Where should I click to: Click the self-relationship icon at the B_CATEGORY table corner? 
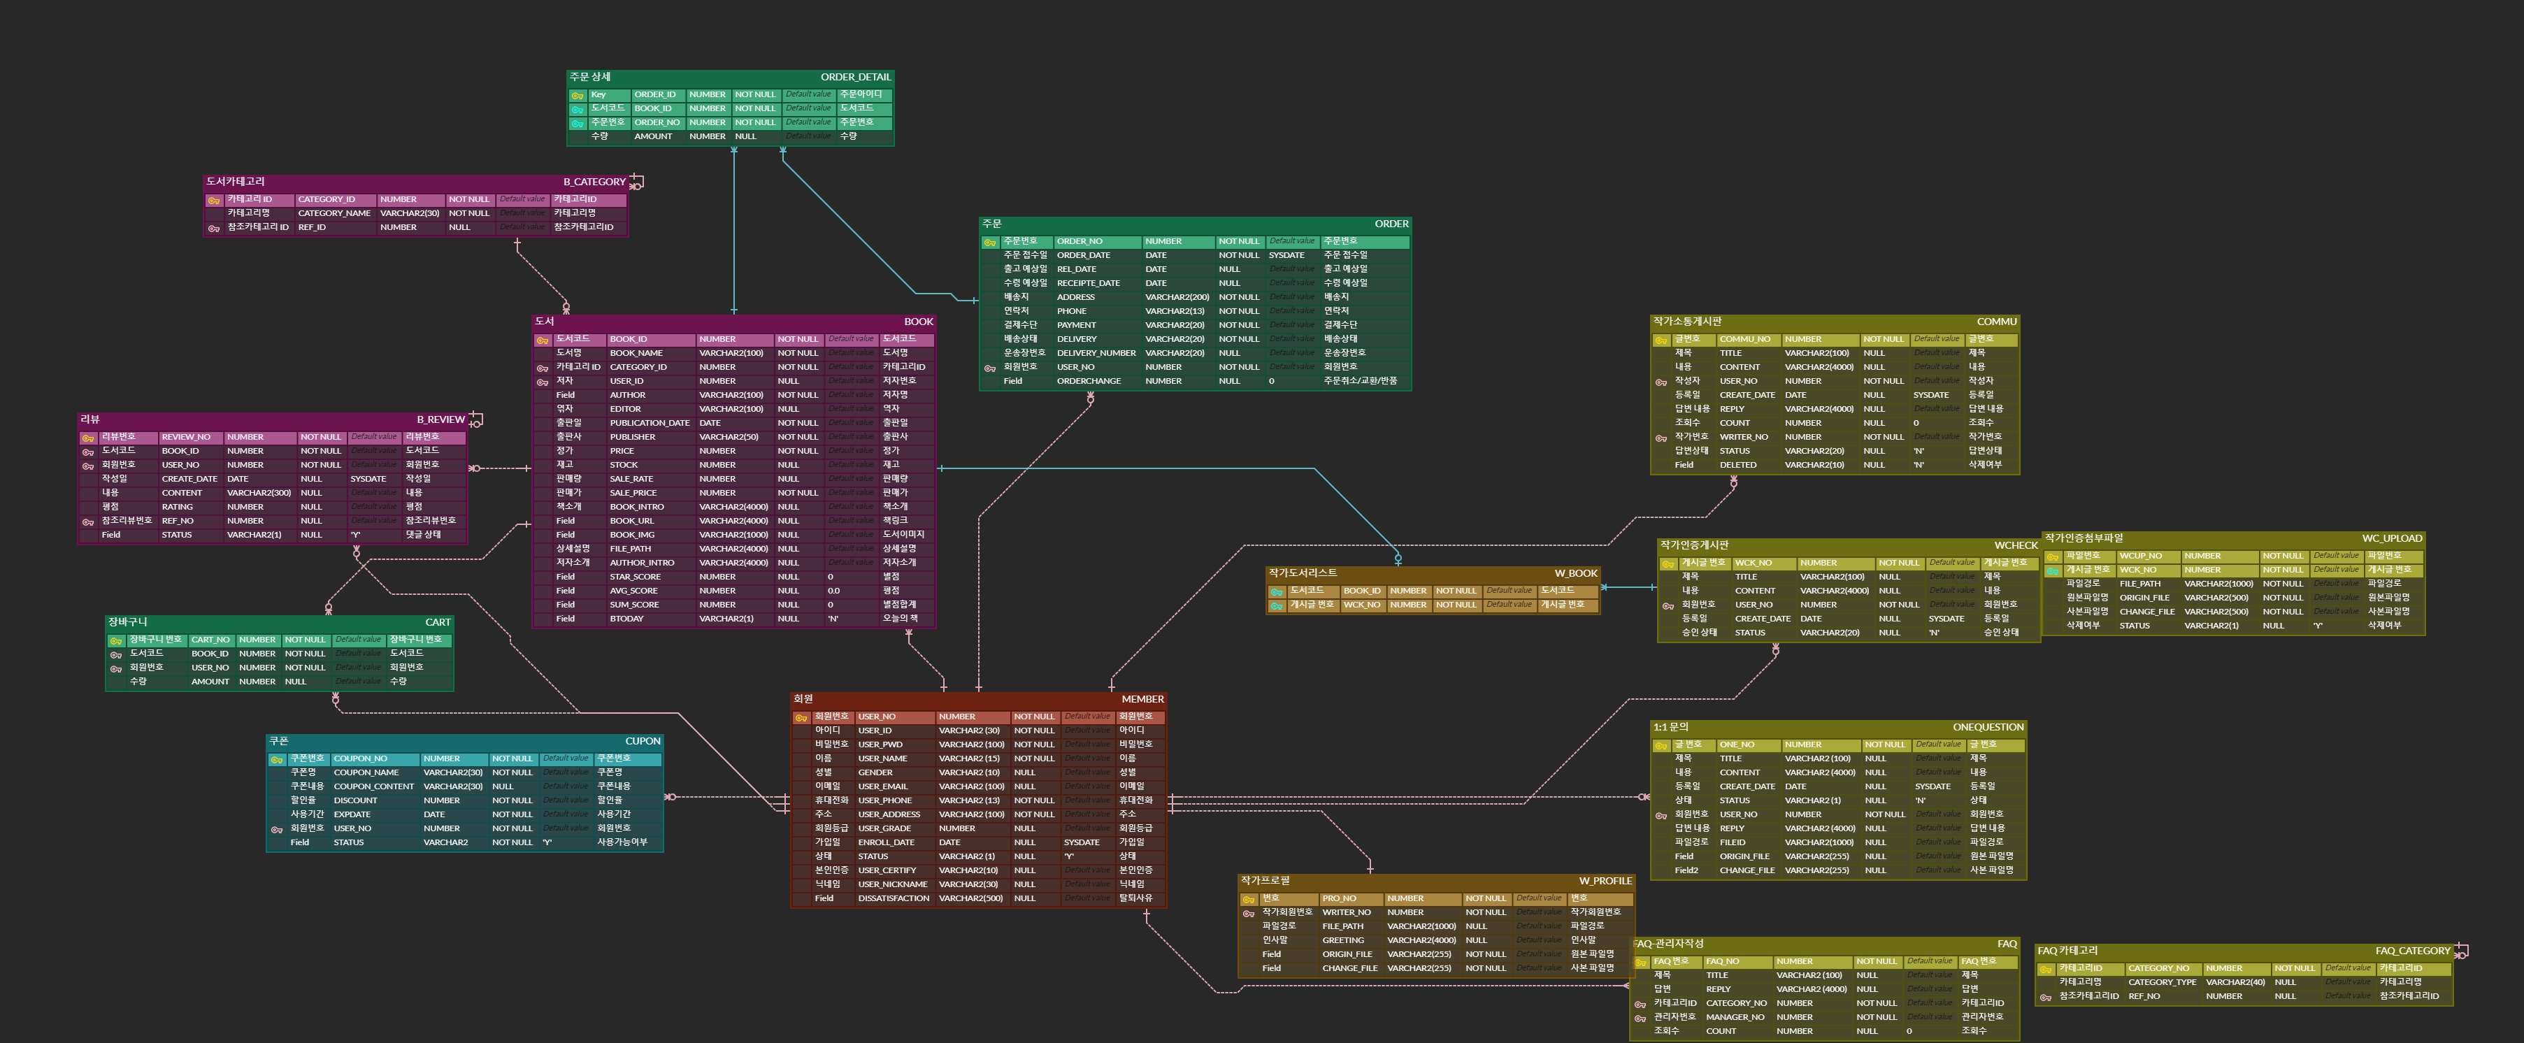click(x=637, y=181)
